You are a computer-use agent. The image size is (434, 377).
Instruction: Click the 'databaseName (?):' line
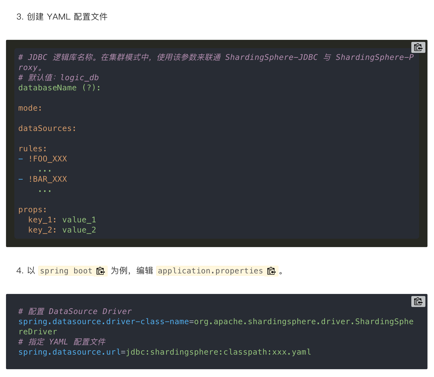[59, 88]
